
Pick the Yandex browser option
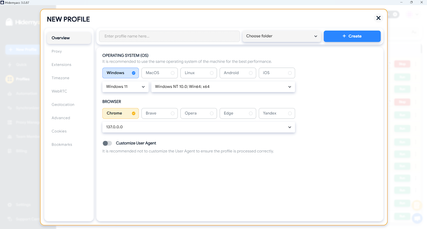tap(276, 113)
